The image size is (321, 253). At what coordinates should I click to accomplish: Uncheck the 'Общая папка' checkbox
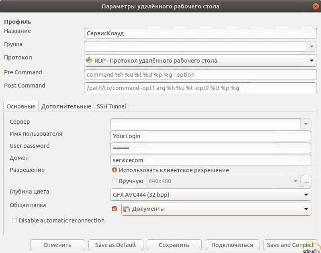[114, 209]
